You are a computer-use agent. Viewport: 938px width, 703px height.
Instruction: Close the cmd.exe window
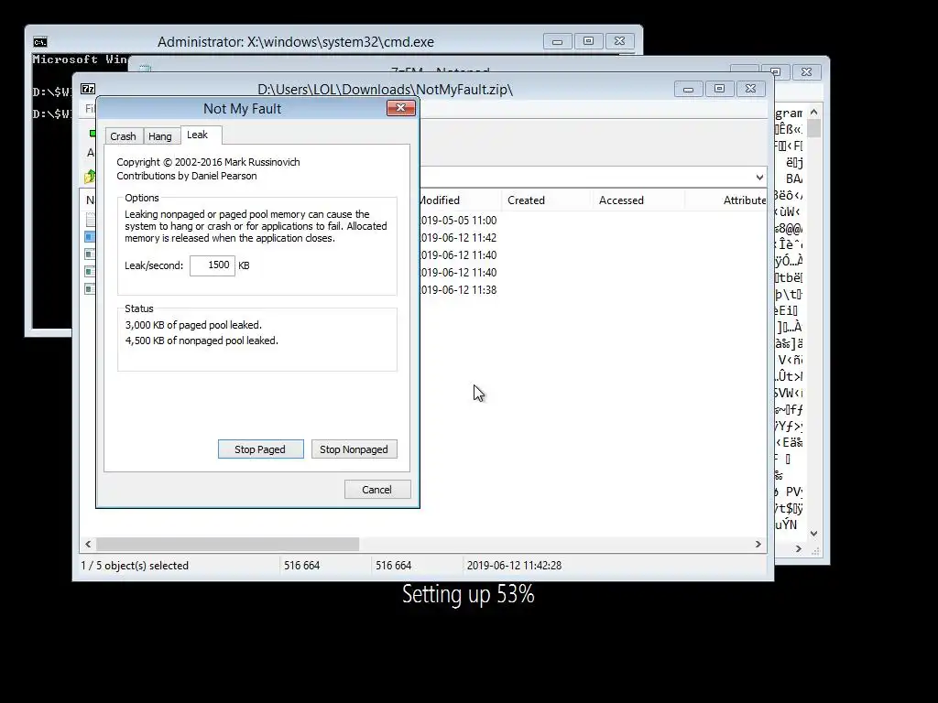[x=620, y=41]
